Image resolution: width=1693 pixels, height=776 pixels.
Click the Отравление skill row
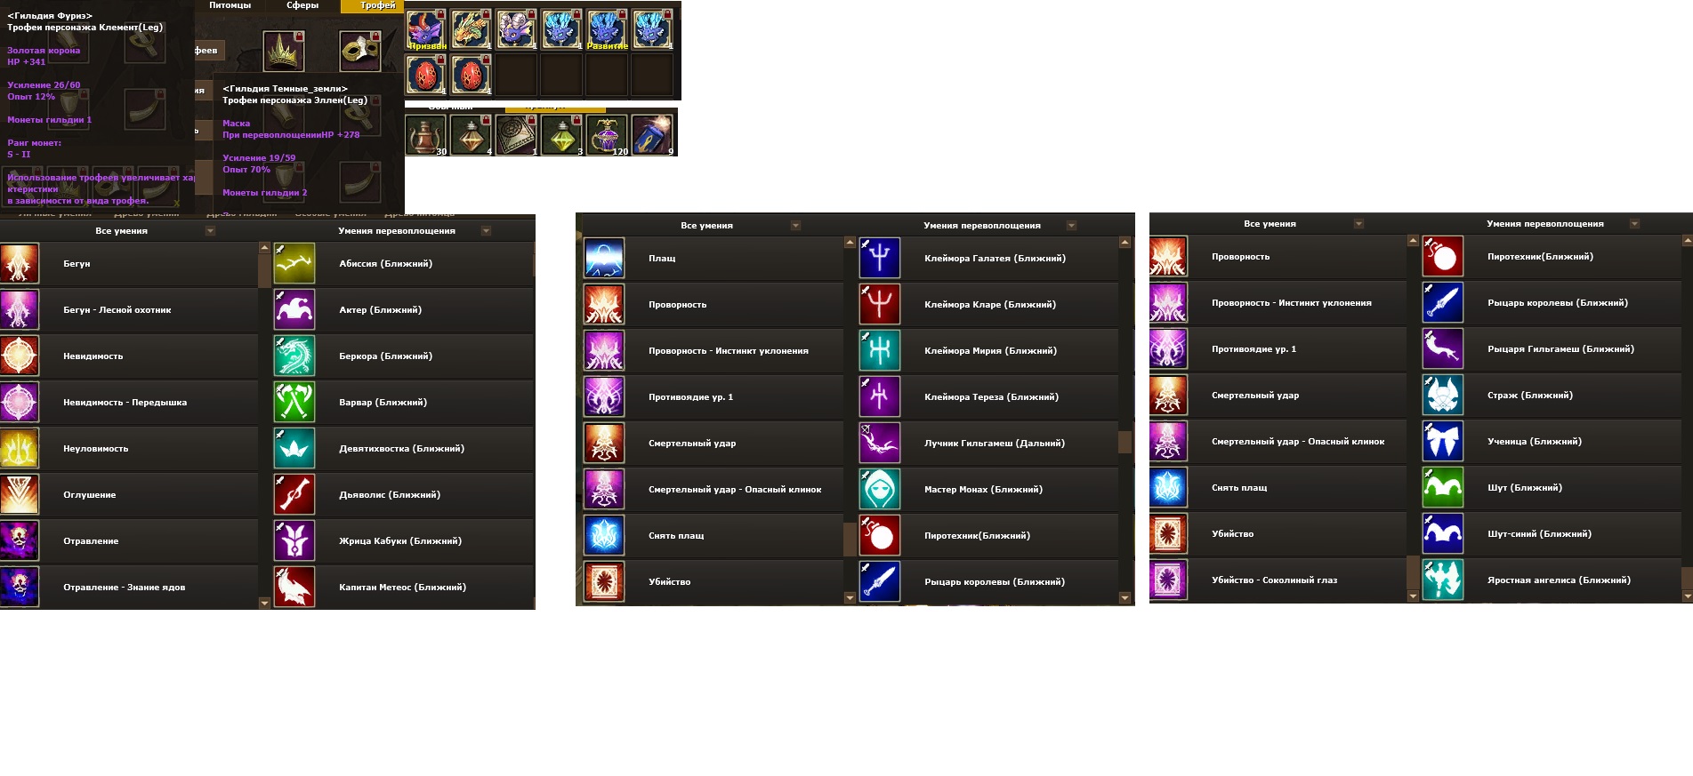tap(129, 541)
